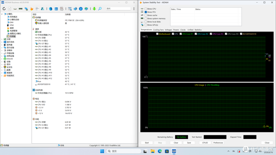Click the 查找 search field in AIDA64

click(x=118, y=9)
